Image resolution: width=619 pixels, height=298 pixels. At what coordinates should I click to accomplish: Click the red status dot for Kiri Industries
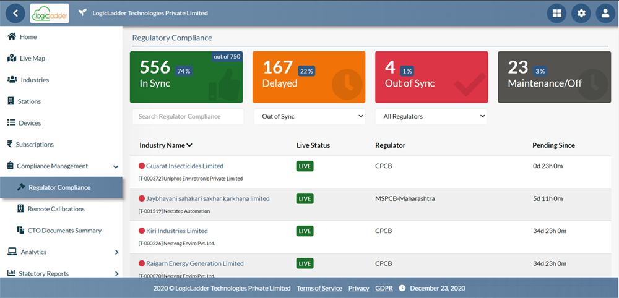pos(142,231)
